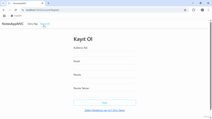Open the bookmarks bar apps grid icon
The width and height of the screenshot is (212, 119).
click(x=4, y=16)
